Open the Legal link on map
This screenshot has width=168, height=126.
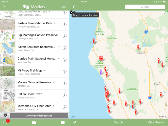point(73,116)
